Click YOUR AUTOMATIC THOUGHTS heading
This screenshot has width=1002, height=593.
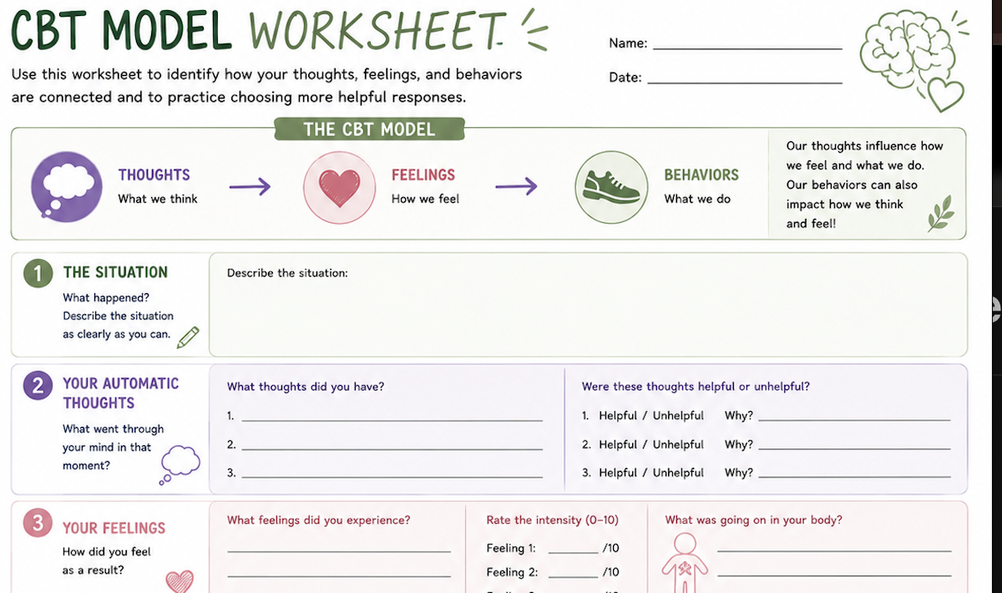(121, 393)
